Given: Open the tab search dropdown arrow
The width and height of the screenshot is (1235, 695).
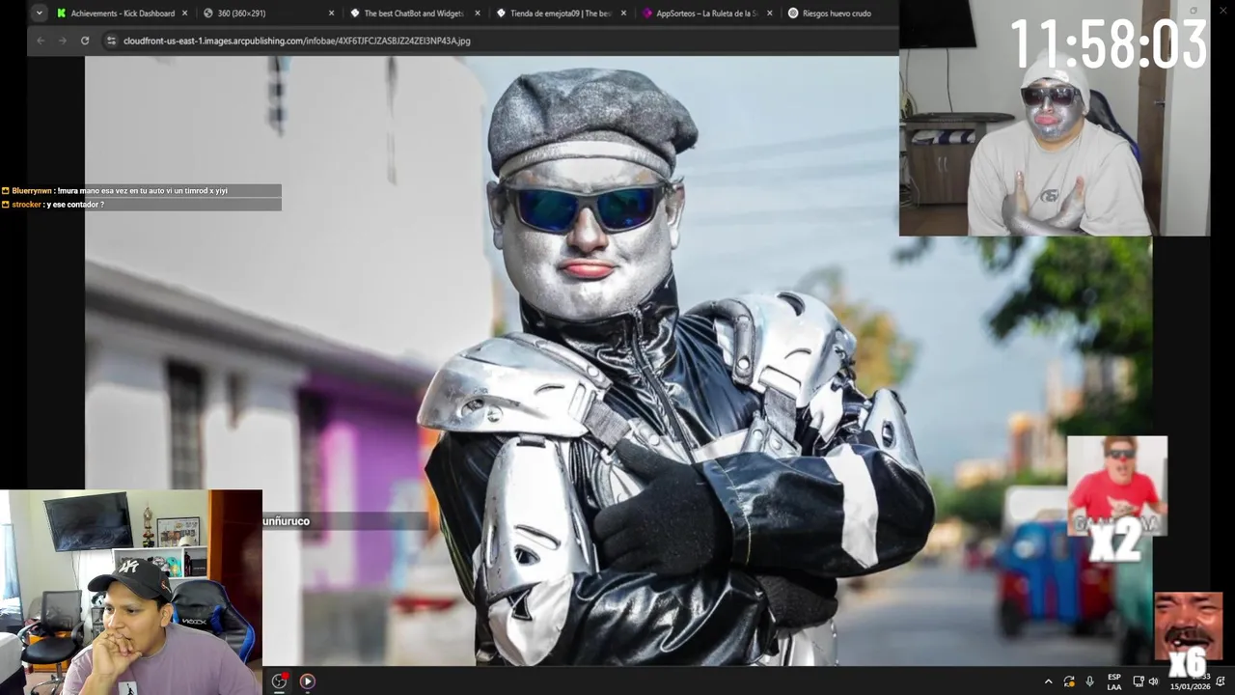Looking at the screenshot, I should [x=40, y=14].
